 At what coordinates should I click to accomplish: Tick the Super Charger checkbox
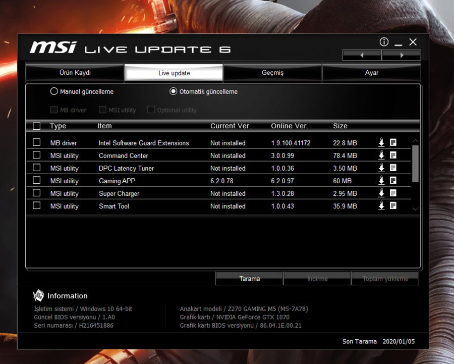pyautogui.click(x=36, y=193)
